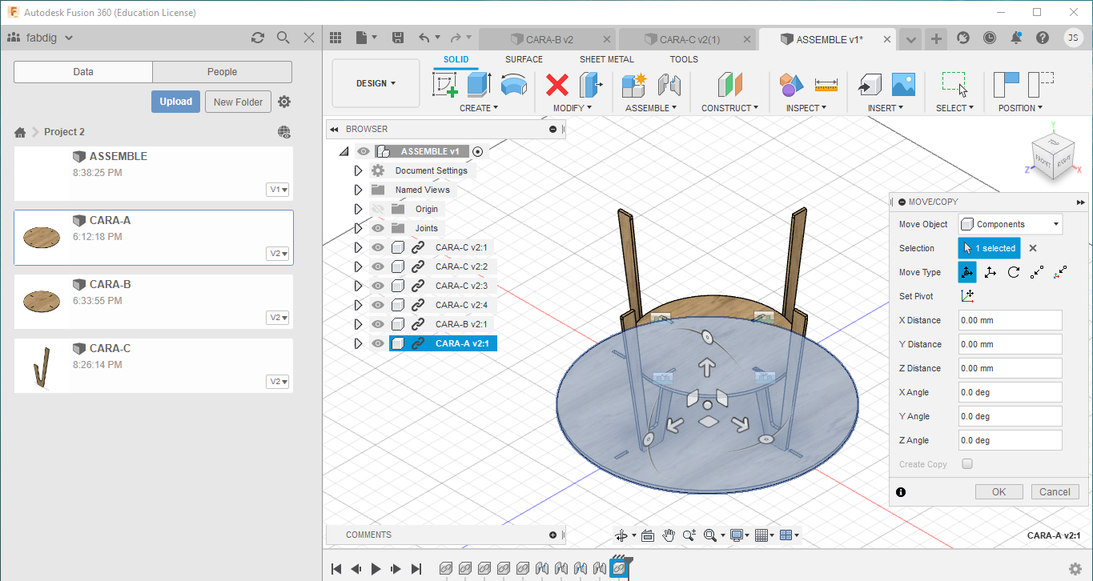Toggle visibility of the Origin folder
This screenshot has width=1093, height=581.
(378, 209)
